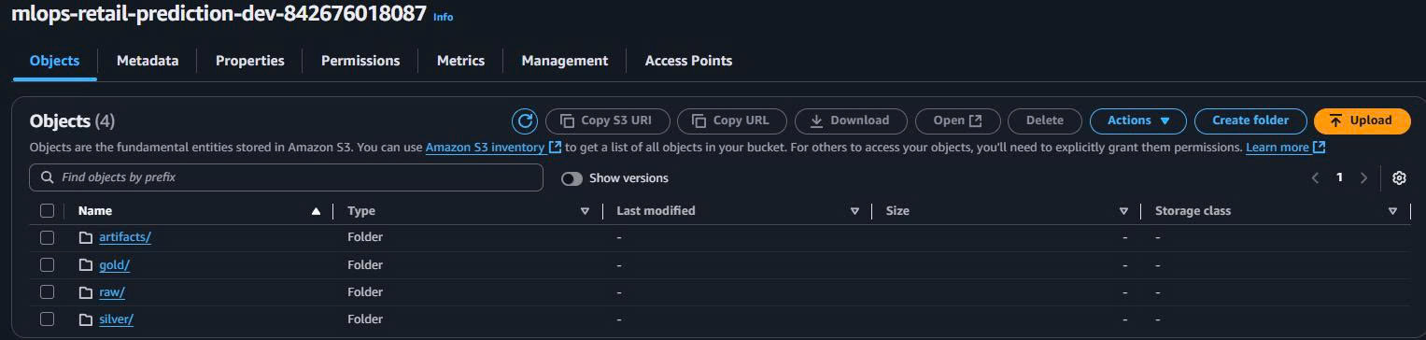Switch to the Objects tab
The image size is (1426, 340).
(x=54, y=61)
